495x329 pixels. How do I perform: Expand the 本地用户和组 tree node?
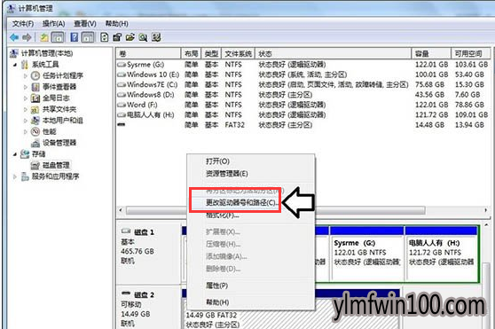[x=26, y=121]
